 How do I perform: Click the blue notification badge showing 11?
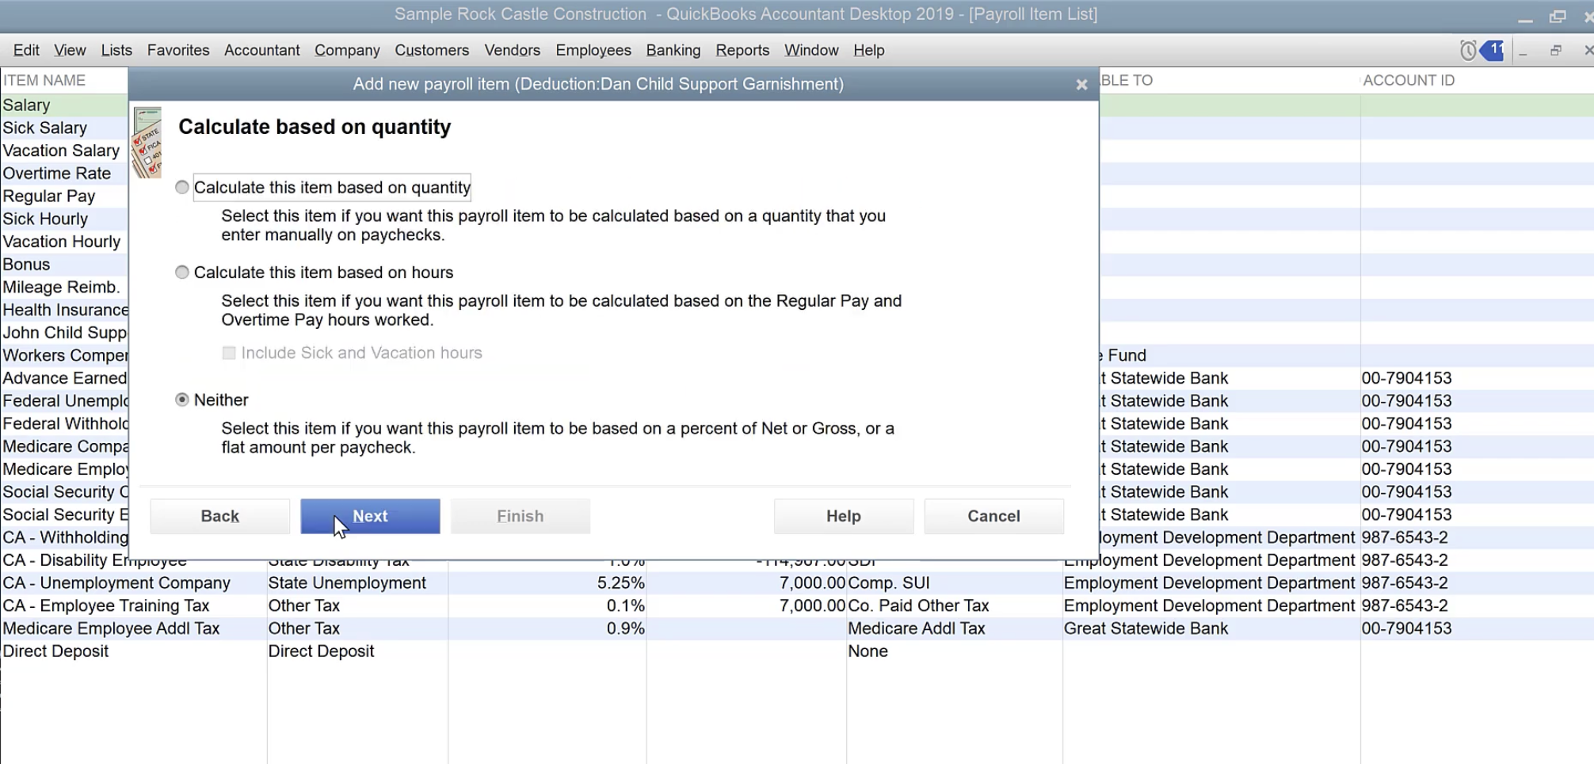(x=1493, y=51)
